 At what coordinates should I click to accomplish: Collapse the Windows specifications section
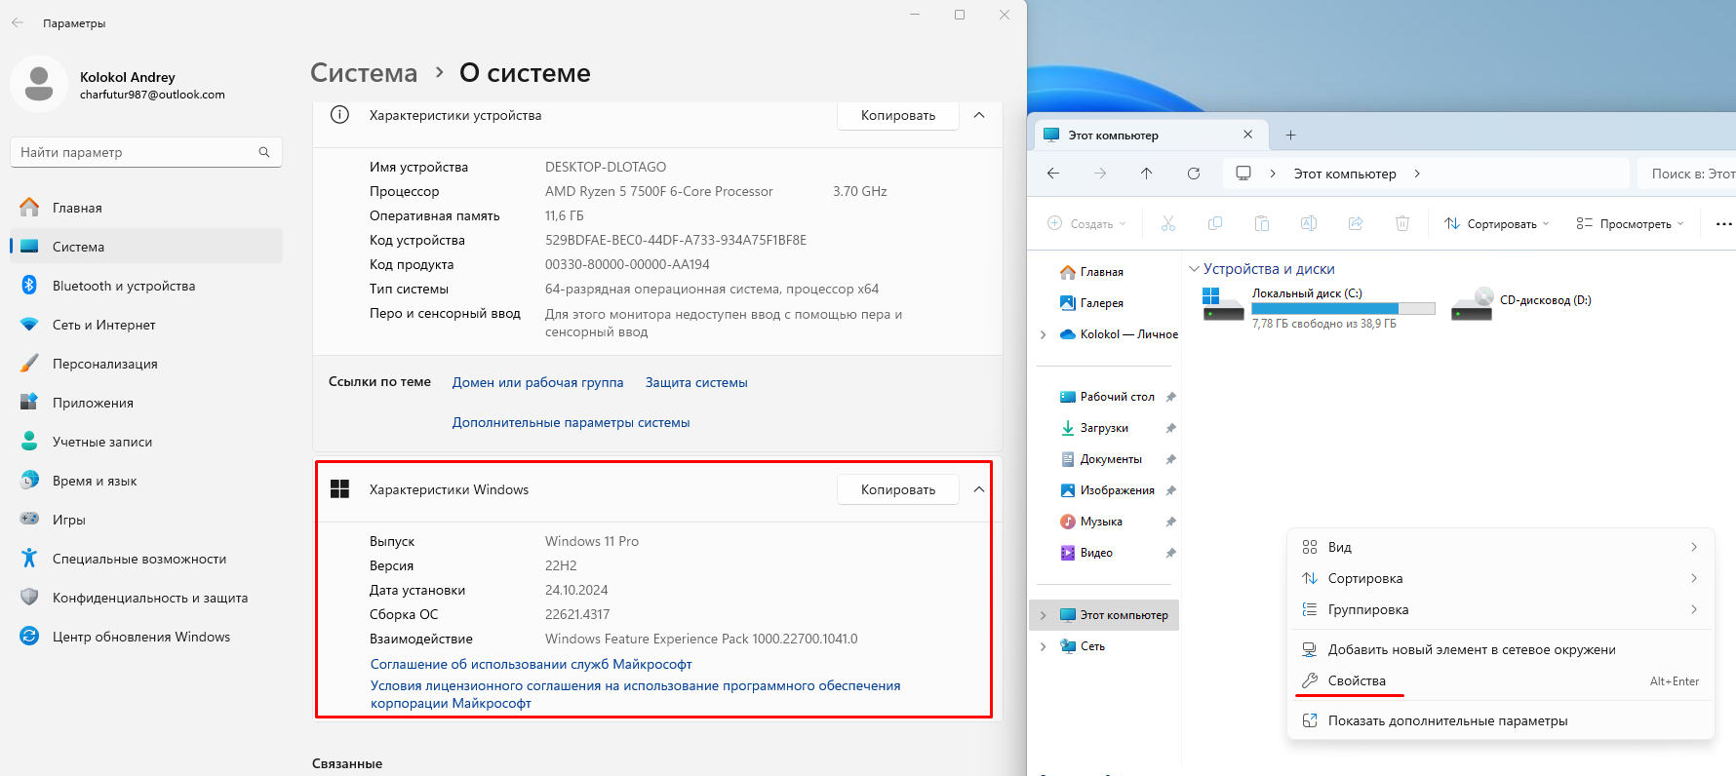point(979,489)
